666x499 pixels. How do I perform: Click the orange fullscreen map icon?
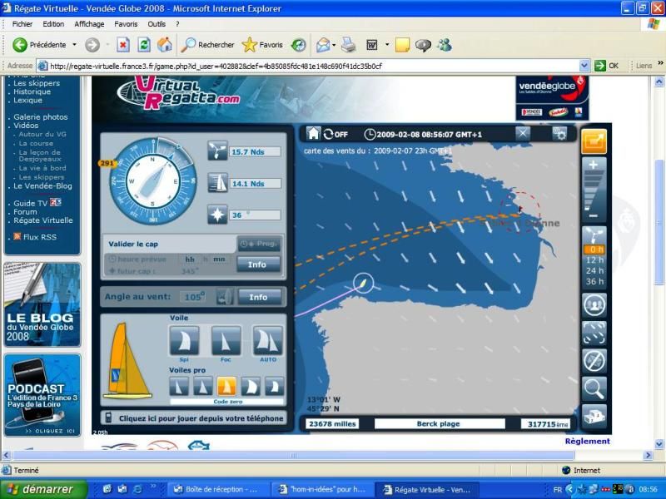click(x=594, y=141)
